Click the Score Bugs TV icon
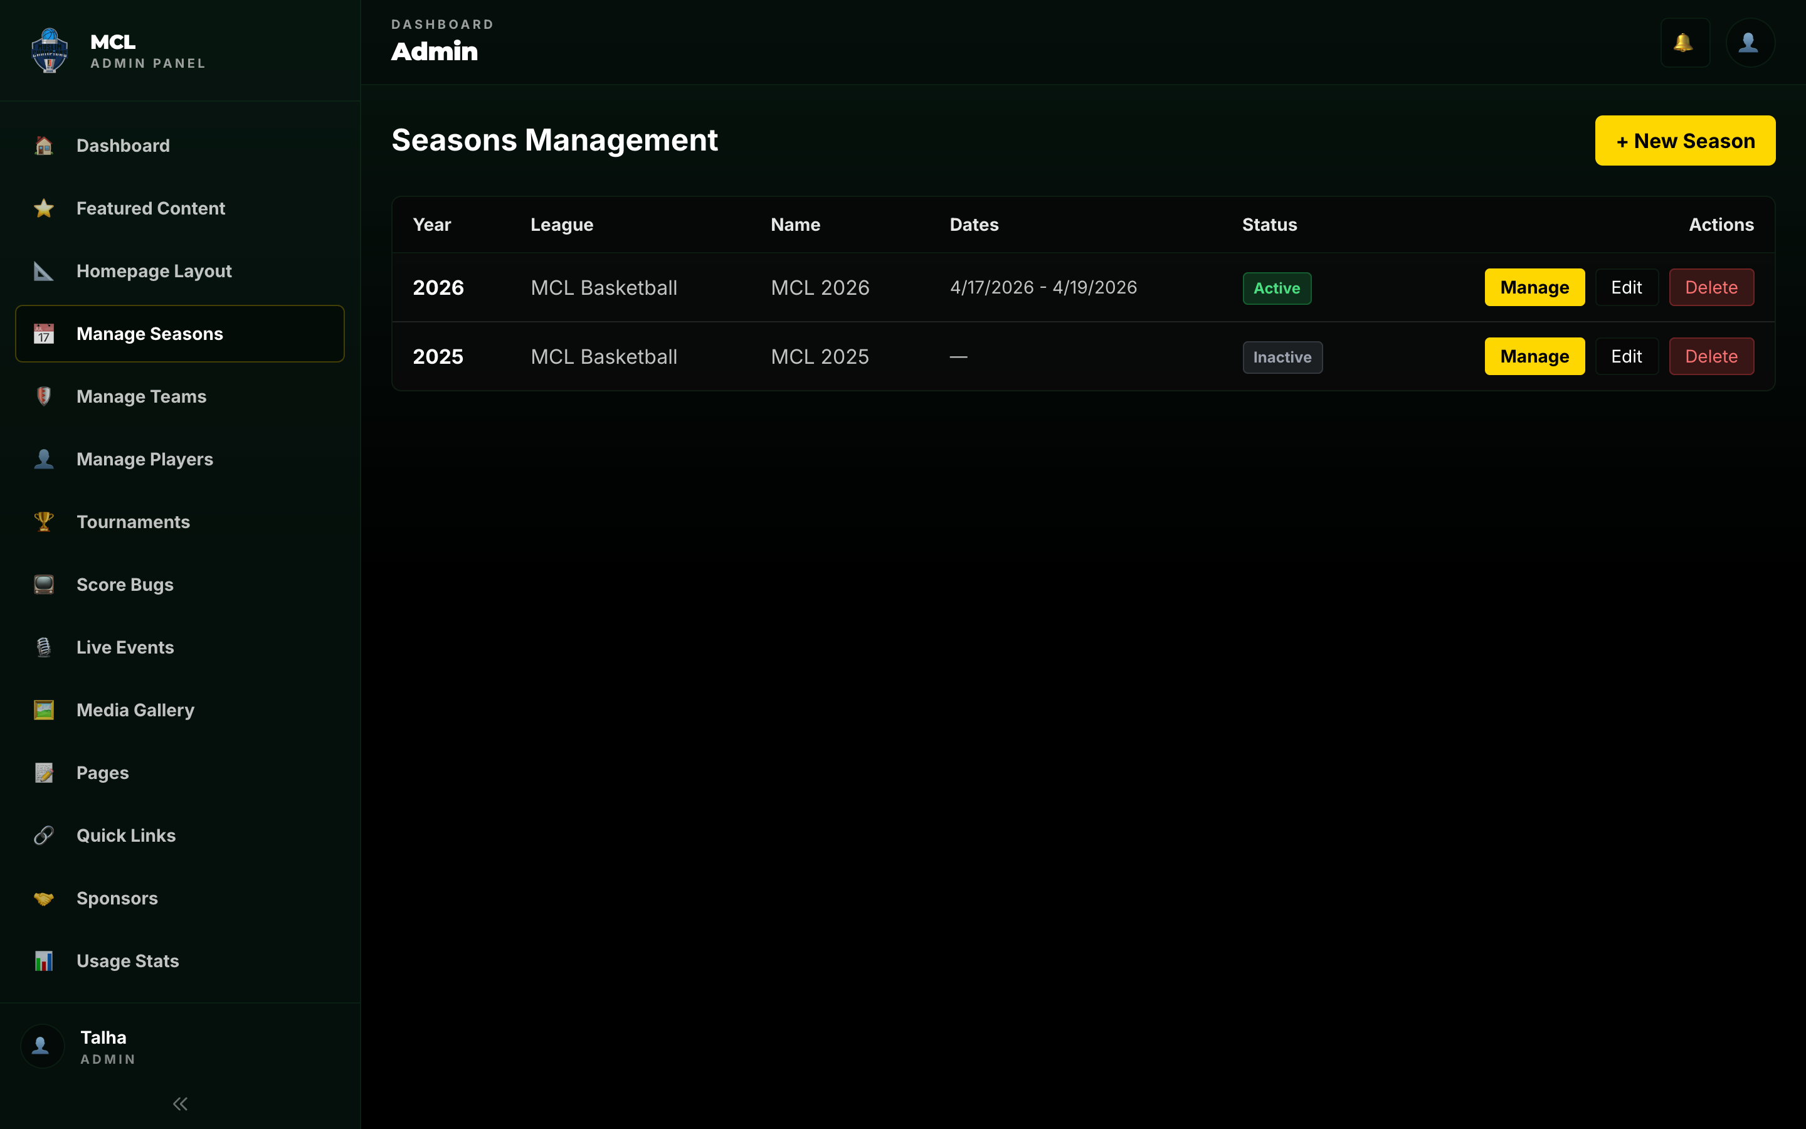1806x1129 pixels. [44, 585]
